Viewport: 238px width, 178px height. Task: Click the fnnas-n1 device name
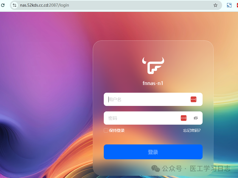[x=153, y=83]
